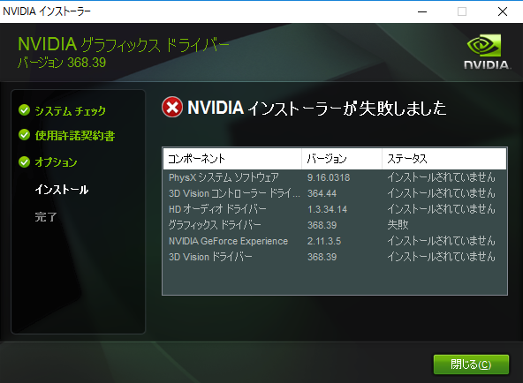Select the NVIDIA GeForce Experience row

point(335,241)
